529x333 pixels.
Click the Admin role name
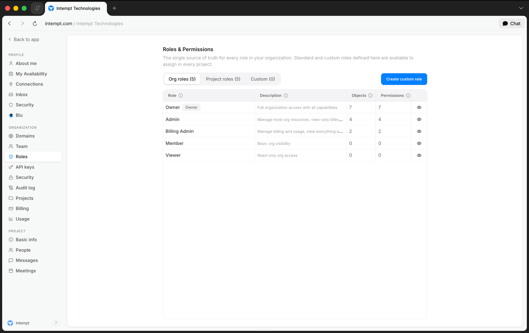coord(172,119)
